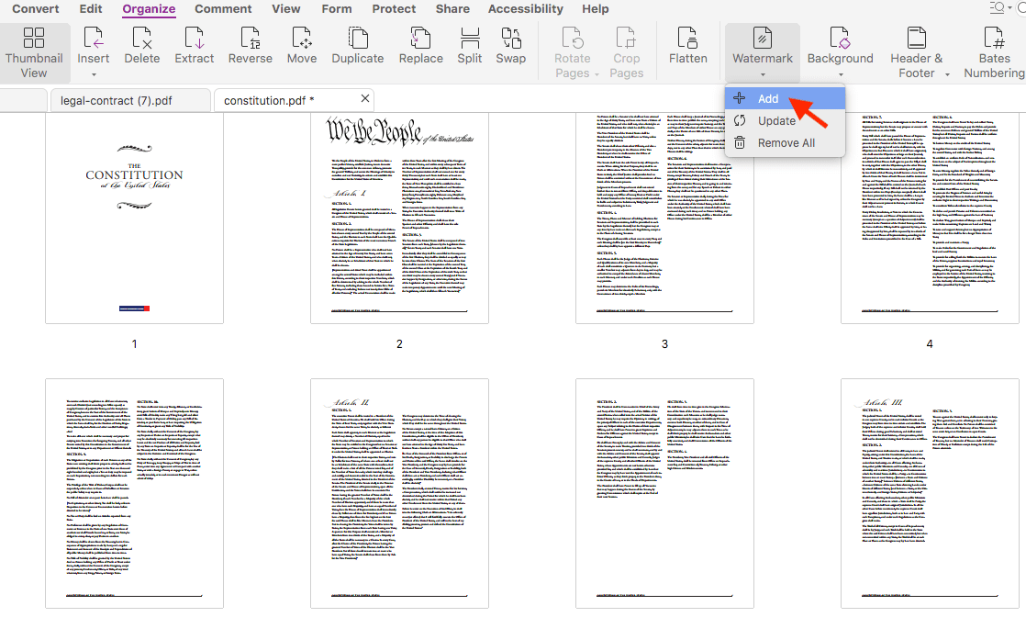Select the page 2 We the People thumbnail
The height and width of the screenshot is (617, 1026).
[399, 219]
